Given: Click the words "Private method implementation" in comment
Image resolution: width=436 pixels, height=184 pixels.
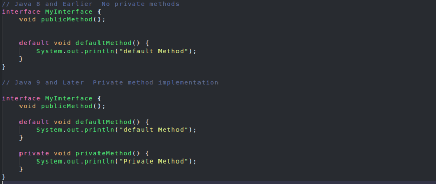Looking at the screenshot, I should point(156,83).
